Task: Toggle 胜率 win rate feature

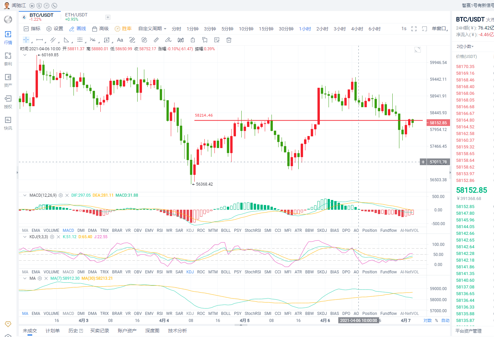Action: pos(123,29)
